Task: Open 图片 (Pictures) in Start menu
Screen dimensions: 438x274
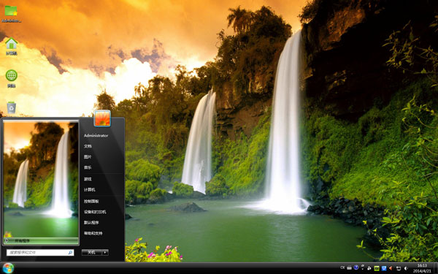Action: click(x=88, y=156)
